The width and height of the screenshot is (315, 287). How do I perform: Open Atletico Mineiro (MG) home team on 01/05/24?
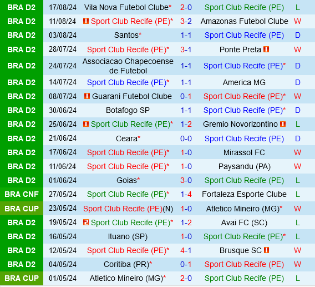tap(126, 278)
